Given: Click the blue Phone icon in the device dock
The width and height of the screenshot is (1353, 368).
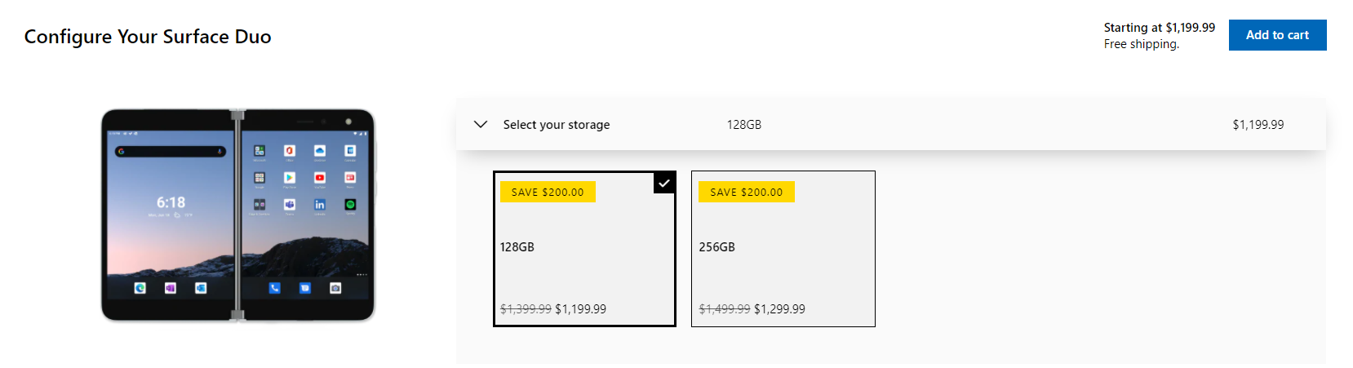Looking at the screenshot, I should (x=274, y=288).
